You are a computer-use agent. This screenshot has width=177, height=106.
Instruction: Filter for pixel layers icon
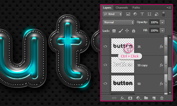(x=128, y=14)
